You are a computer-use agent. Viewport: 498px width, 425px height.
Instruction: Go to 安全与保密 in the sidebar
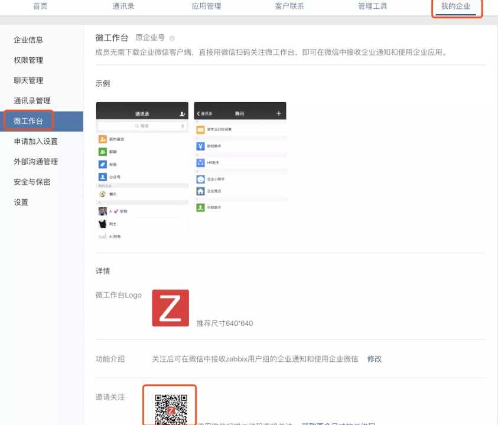[x=32, y=182]
